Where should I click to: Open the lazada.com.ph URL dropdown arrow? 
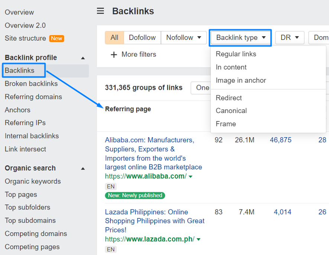pyautogui.click(x=199, y=239)
